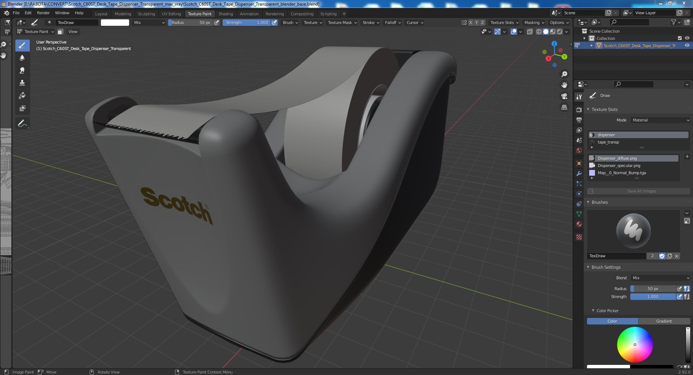Switch perspective/orthographic grid icon
Image resolution: width=693 pixels, height=375 pixels.
click(564, 108)
